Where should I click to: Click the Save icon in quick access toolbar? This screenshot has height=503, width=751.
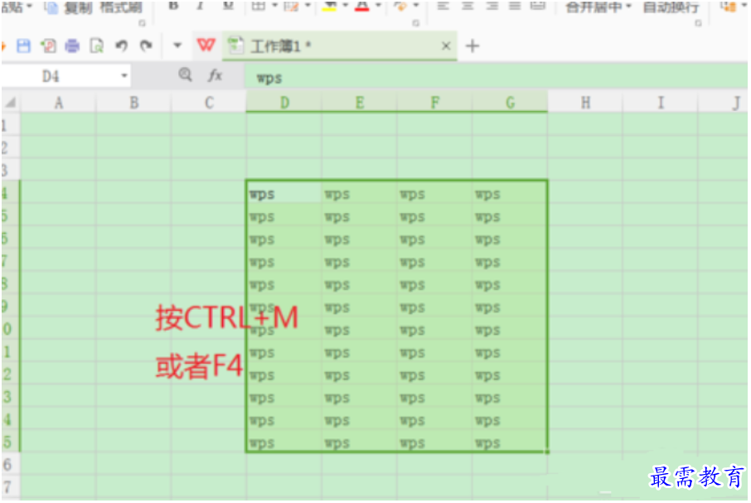(x=23, y=46)
